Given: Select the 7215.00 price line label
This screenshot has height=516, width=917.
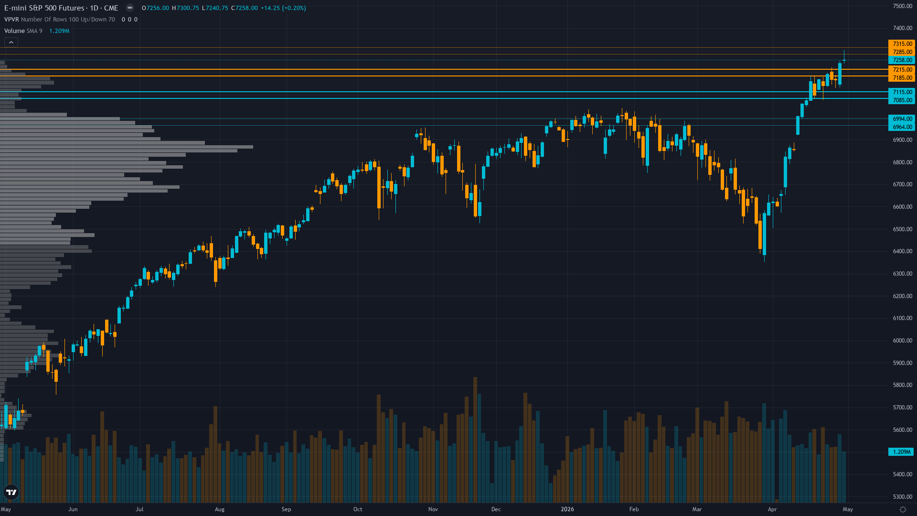Looking at the screenshot, I should click(902, 70).
